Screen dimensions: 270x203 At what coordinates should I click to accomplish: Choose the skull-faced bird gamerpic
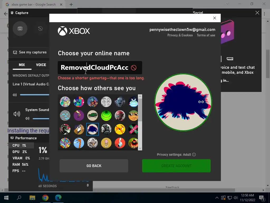tap(79, 129)
